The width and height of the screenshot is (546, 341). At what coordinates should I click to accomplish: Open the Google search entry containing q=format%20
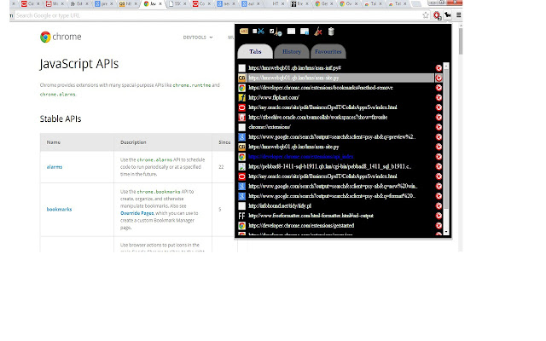pyautogui.click(x=332, y=196)
